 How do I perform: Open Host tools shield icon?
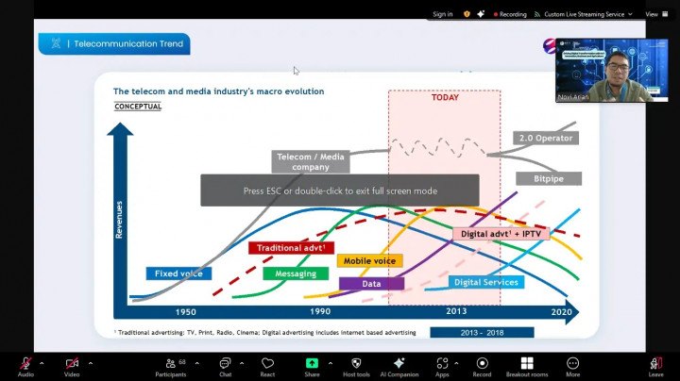point(356,364)
